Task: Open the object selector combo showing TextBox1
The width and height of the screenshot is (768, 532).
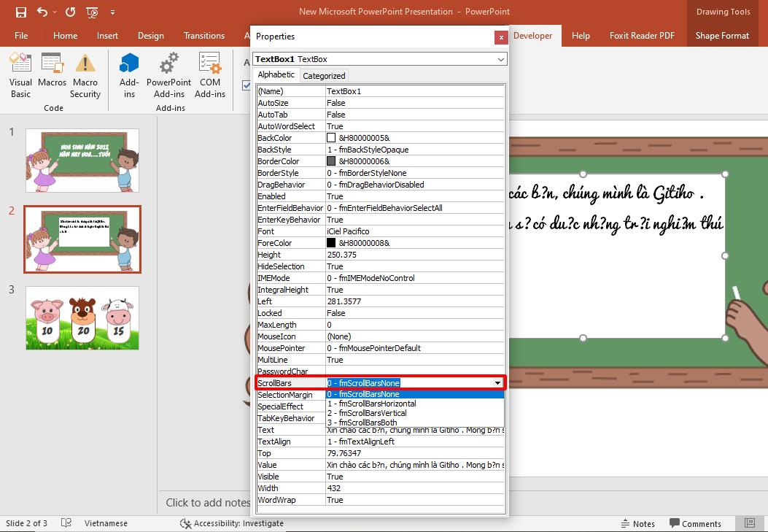Action: (379, 58)
